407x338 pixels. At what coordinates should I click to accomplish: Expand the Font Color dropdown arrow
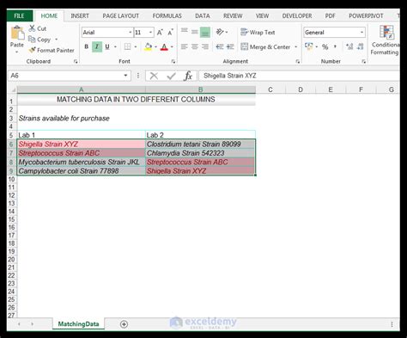click(x=172, y=46)
